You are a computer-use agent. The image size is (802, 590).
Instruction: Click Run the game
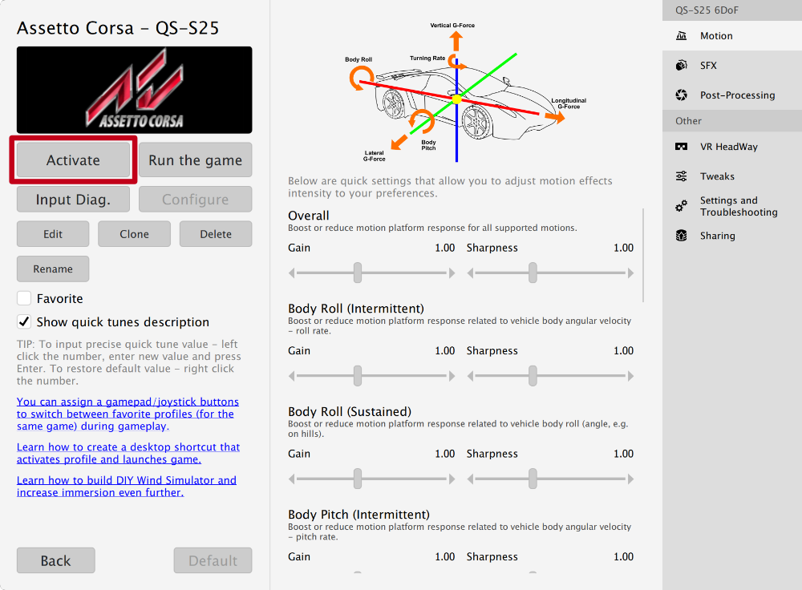point(194,160)
